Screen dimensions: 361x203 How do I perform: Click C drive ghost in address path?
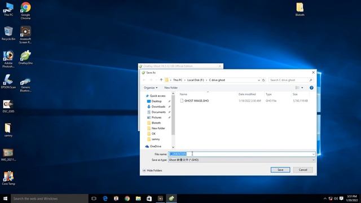pos(217,80)
